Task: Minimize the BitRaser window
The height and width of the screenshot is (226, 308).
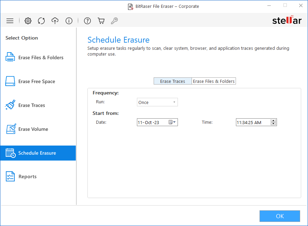Action: pos(269,6)
